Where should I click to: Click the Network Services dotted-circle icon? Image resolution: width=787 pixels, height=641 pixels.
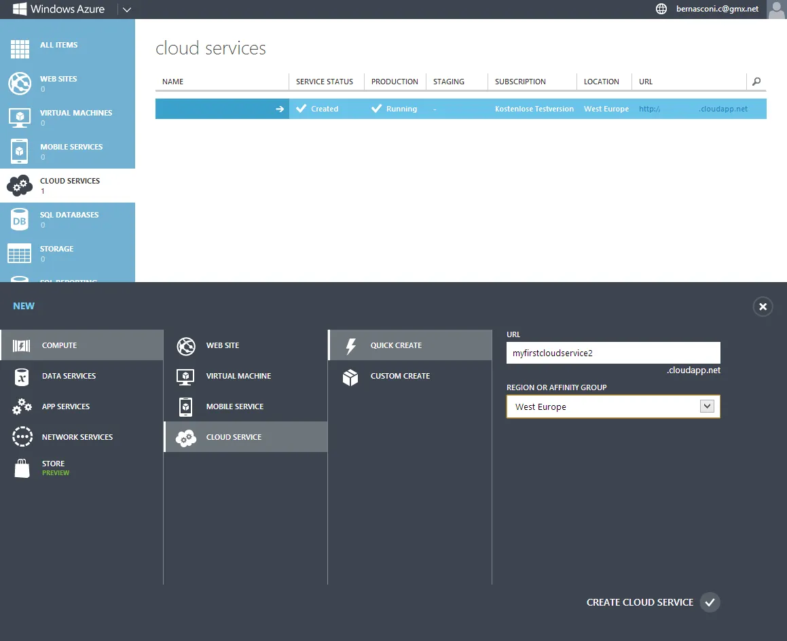(x=22, y=436)
